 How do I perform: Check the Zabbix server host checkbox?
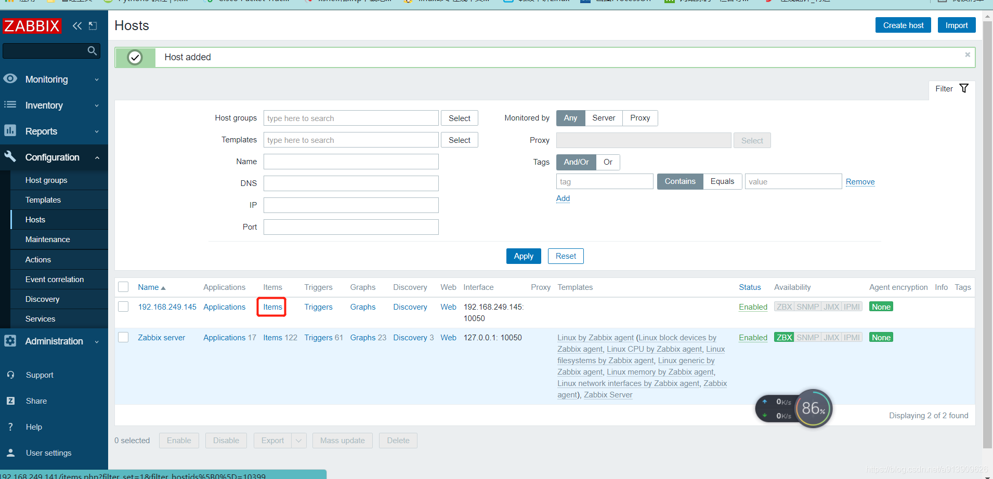point(123,337)
